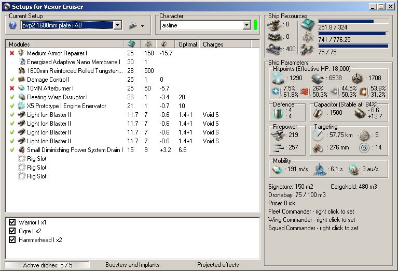Click the armor hitpoints icon showing 6538

pyautogui.click(x=318, y=79)
